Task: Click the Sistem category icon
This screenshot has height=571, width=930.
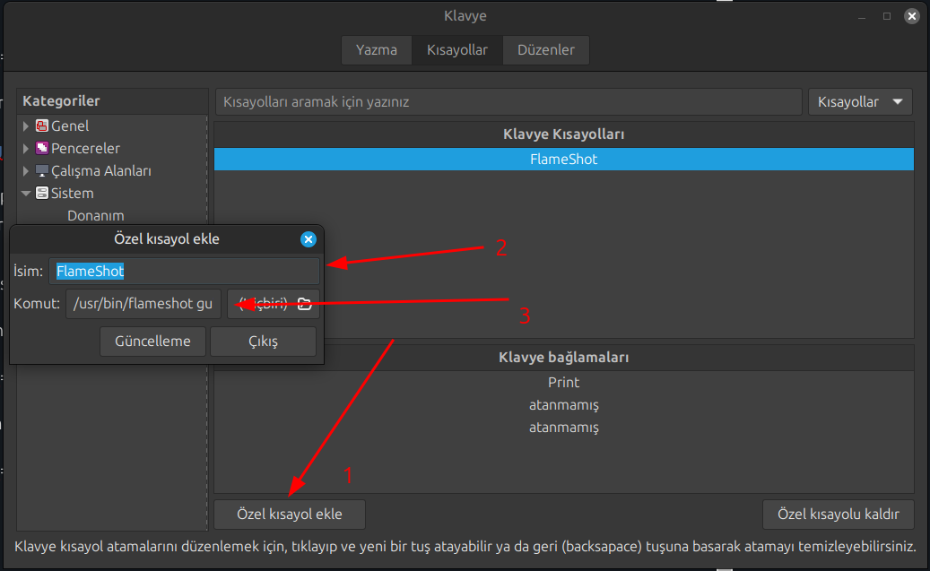Action: point(42,194)
